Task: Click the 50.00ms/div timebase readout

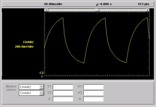Action: 52,4
